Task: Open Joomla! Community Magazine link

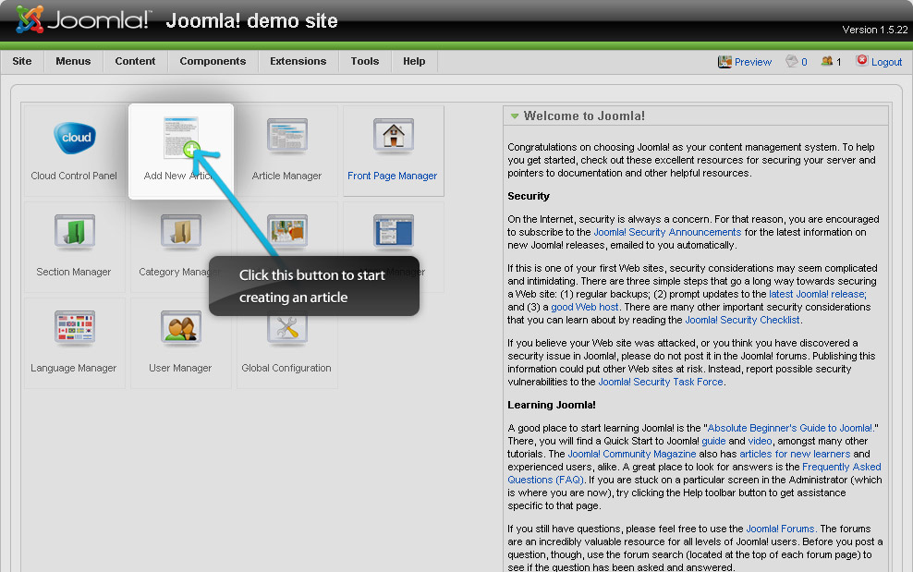Action: [x=632, y=453]
